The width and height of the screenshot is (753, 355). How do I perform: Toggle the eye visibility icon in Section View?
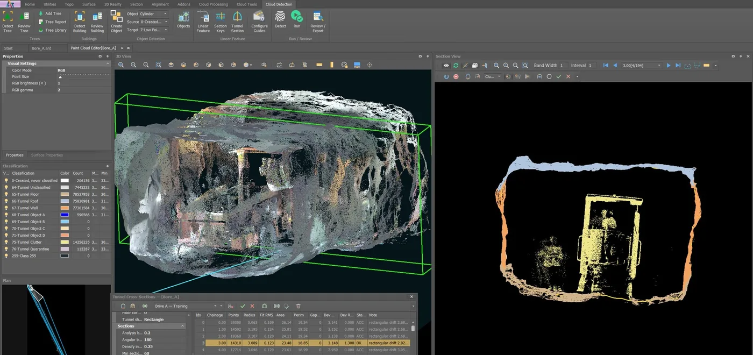(446, 66)
